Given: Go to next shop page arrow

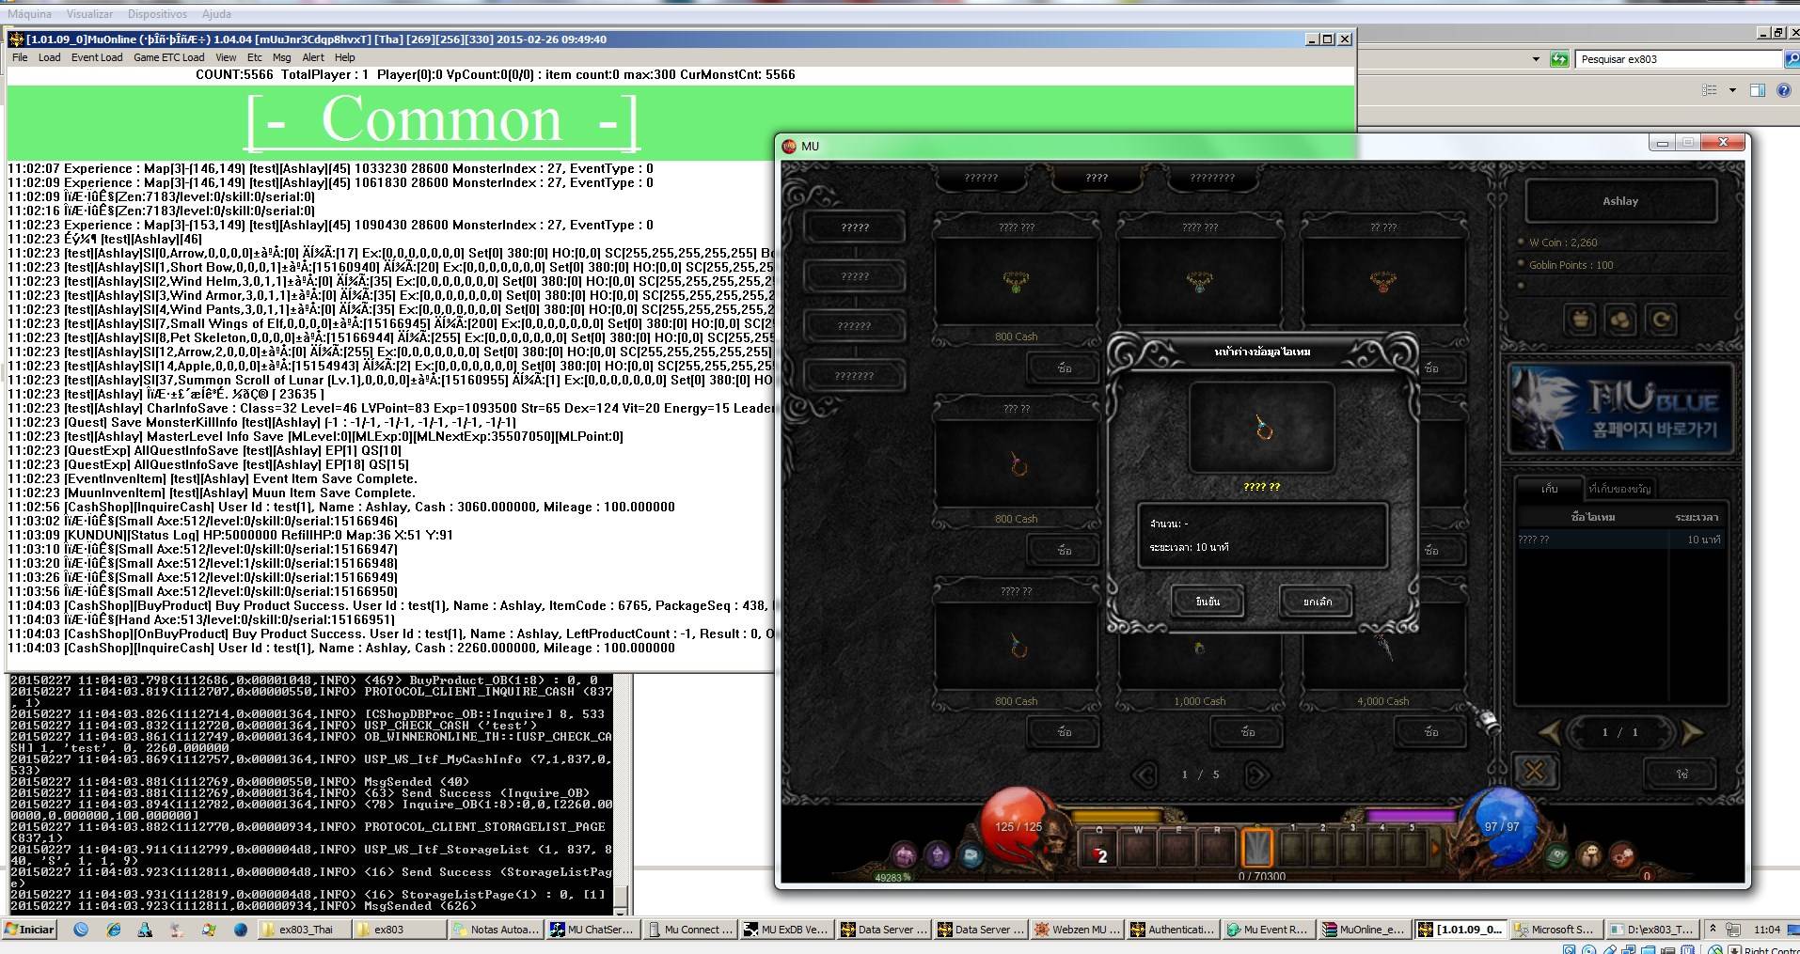Looking at the screenshot, I should 1256,774.
